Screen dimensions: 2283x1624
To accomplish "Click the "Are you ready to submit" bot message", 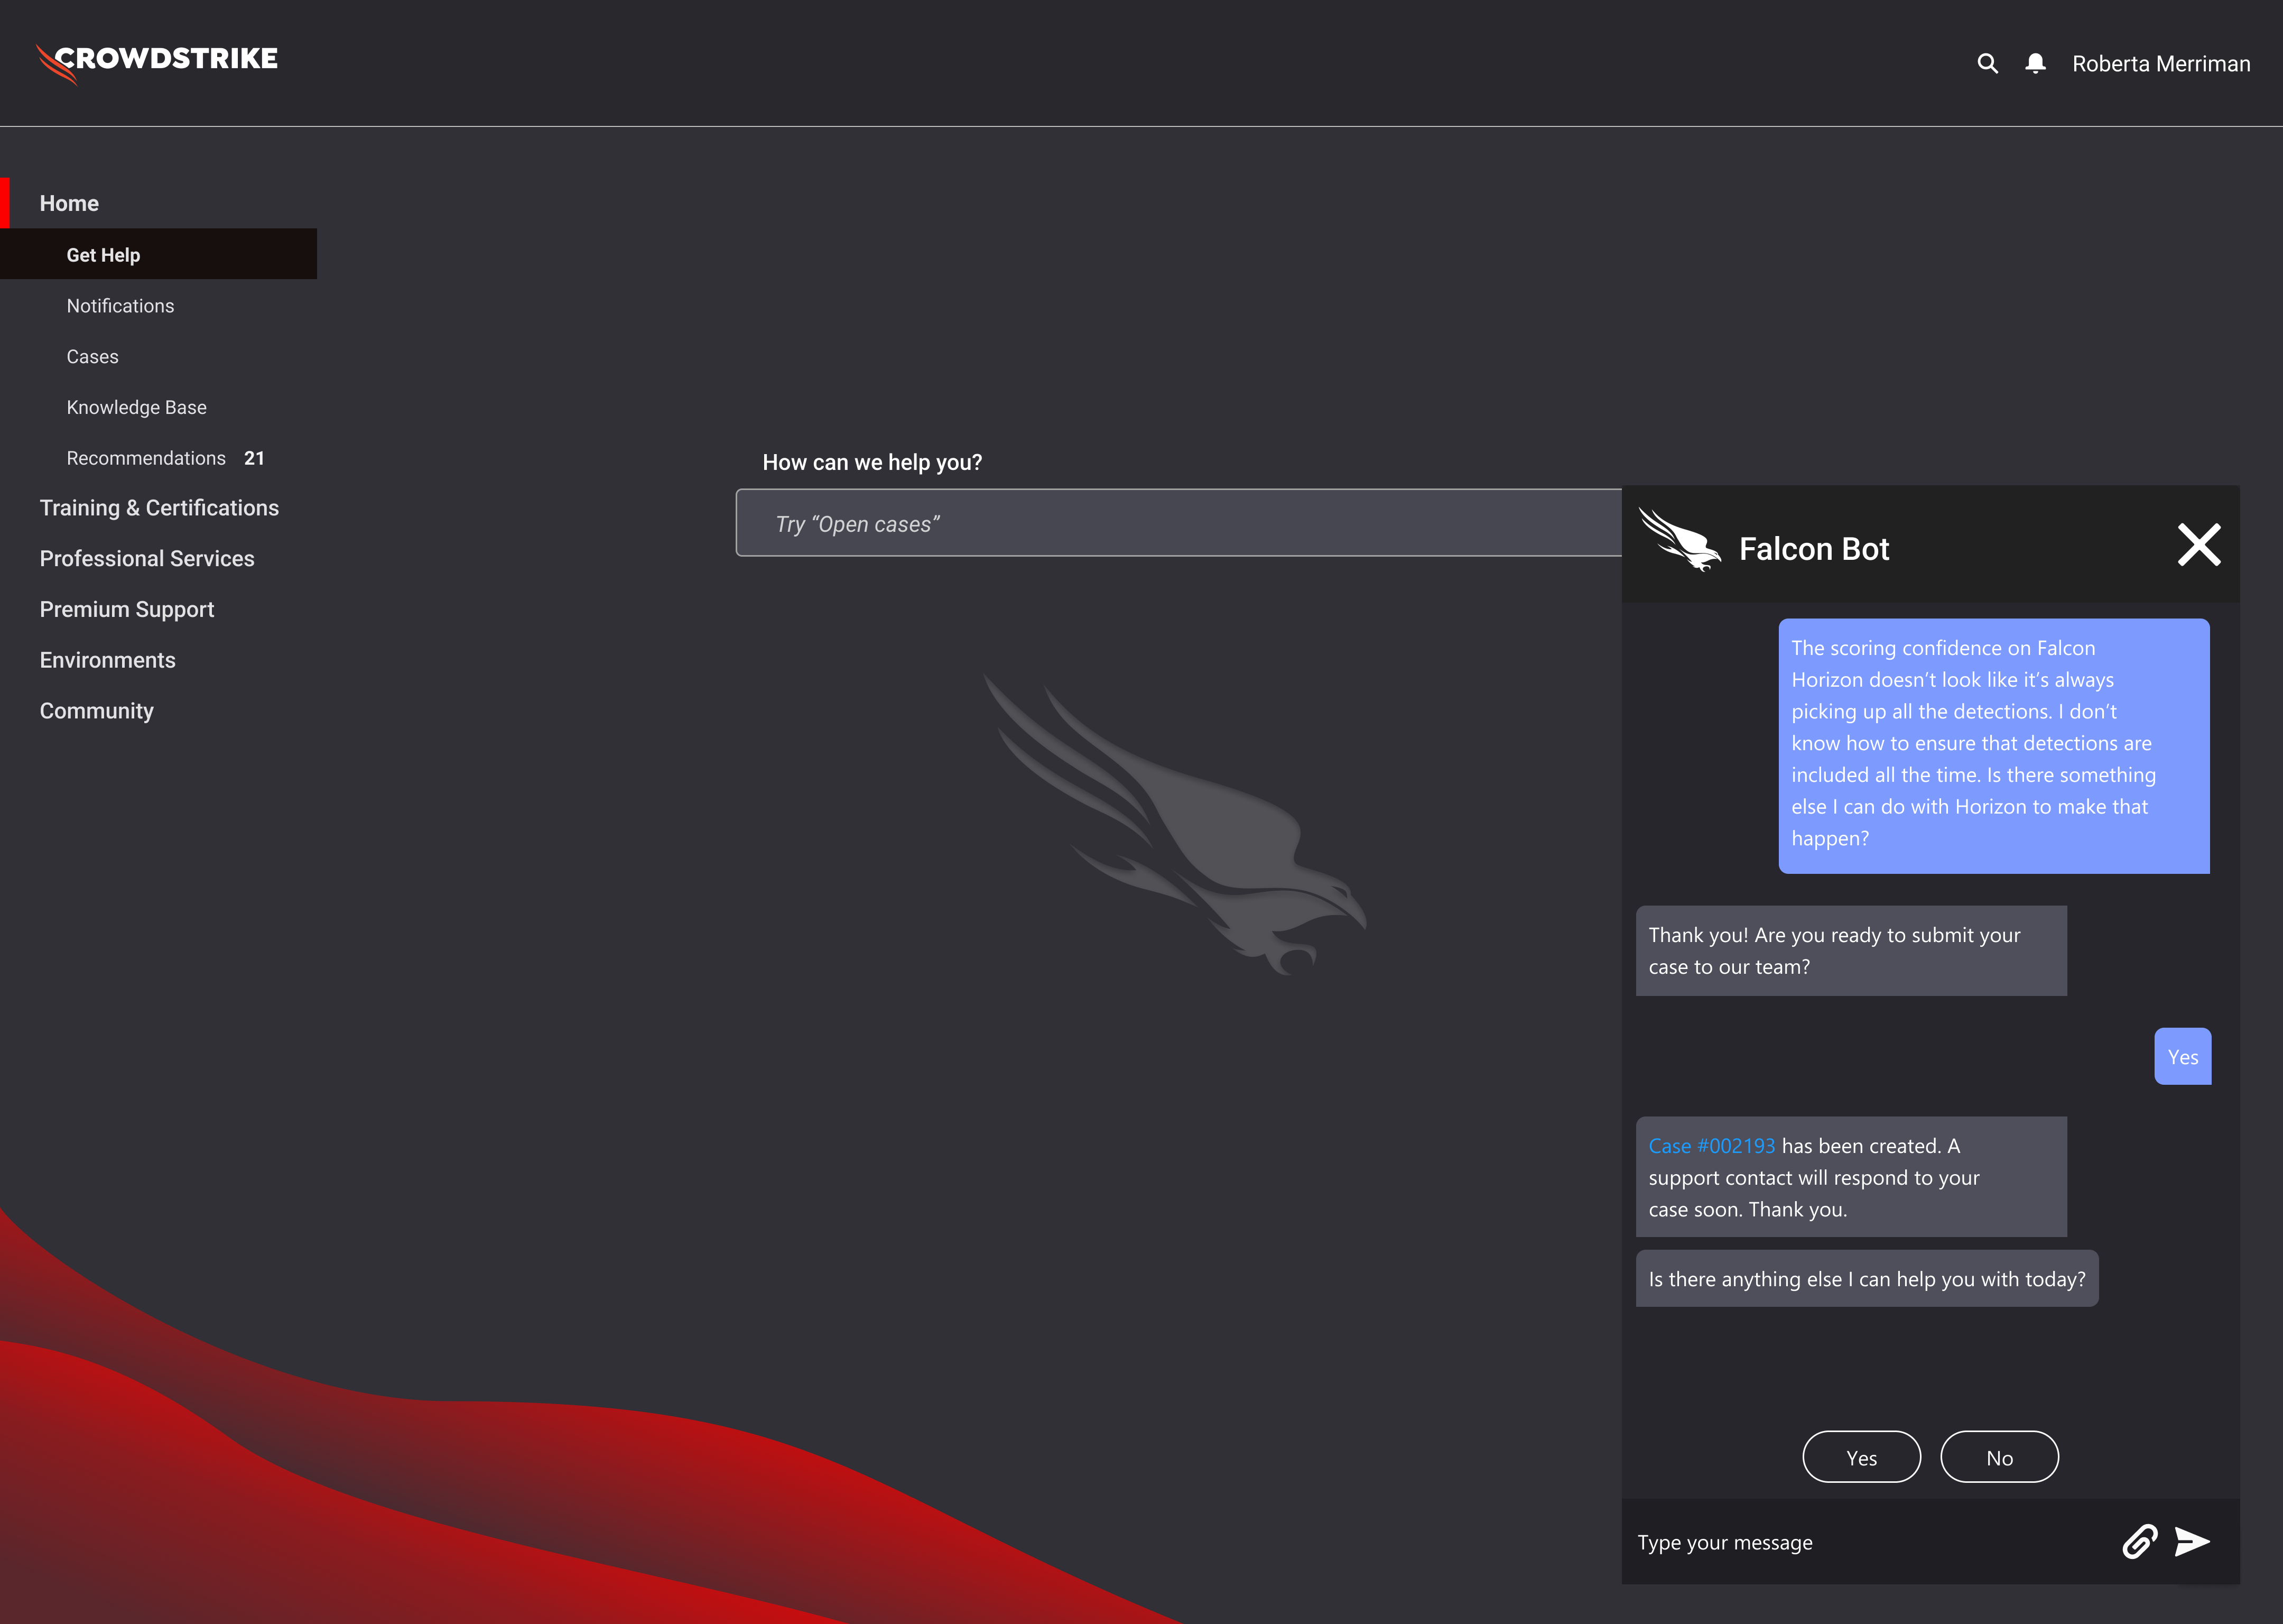I will tap(1851, 951).
